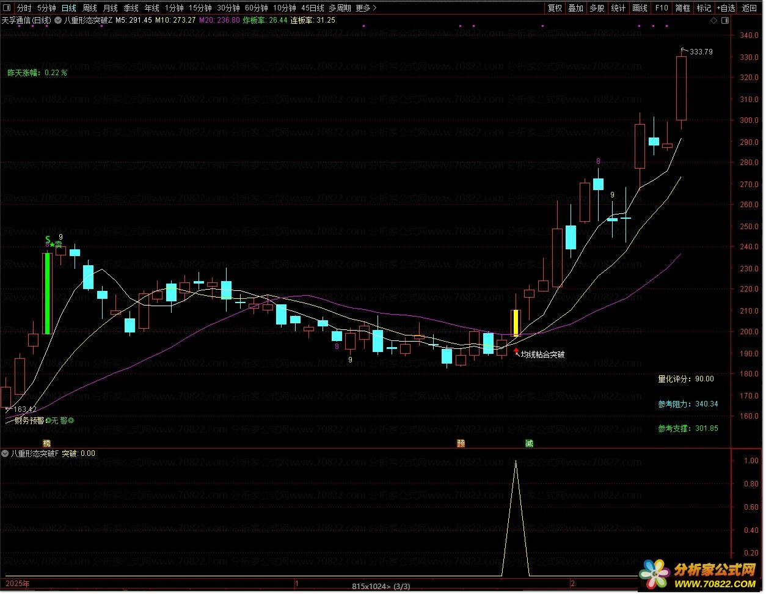Toggle the left sidebar panel icon
Viewport: 766px width, 594px height.
pos(7,8)
